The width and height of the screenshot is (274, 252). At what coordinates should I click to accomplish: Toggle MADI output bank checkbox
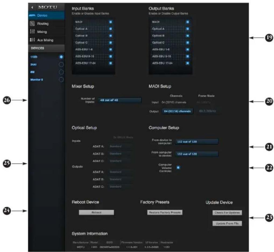pos(188,22)
